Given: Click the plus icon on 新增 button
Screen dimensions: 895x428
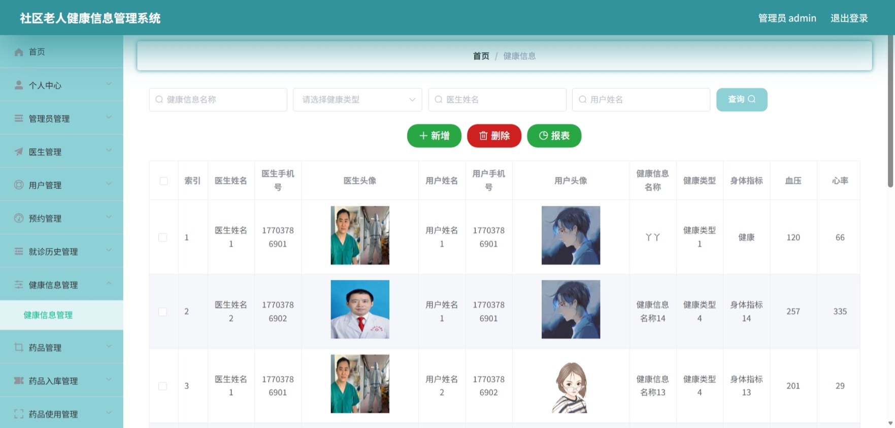Looking at the screenshot, I should 423,135.
